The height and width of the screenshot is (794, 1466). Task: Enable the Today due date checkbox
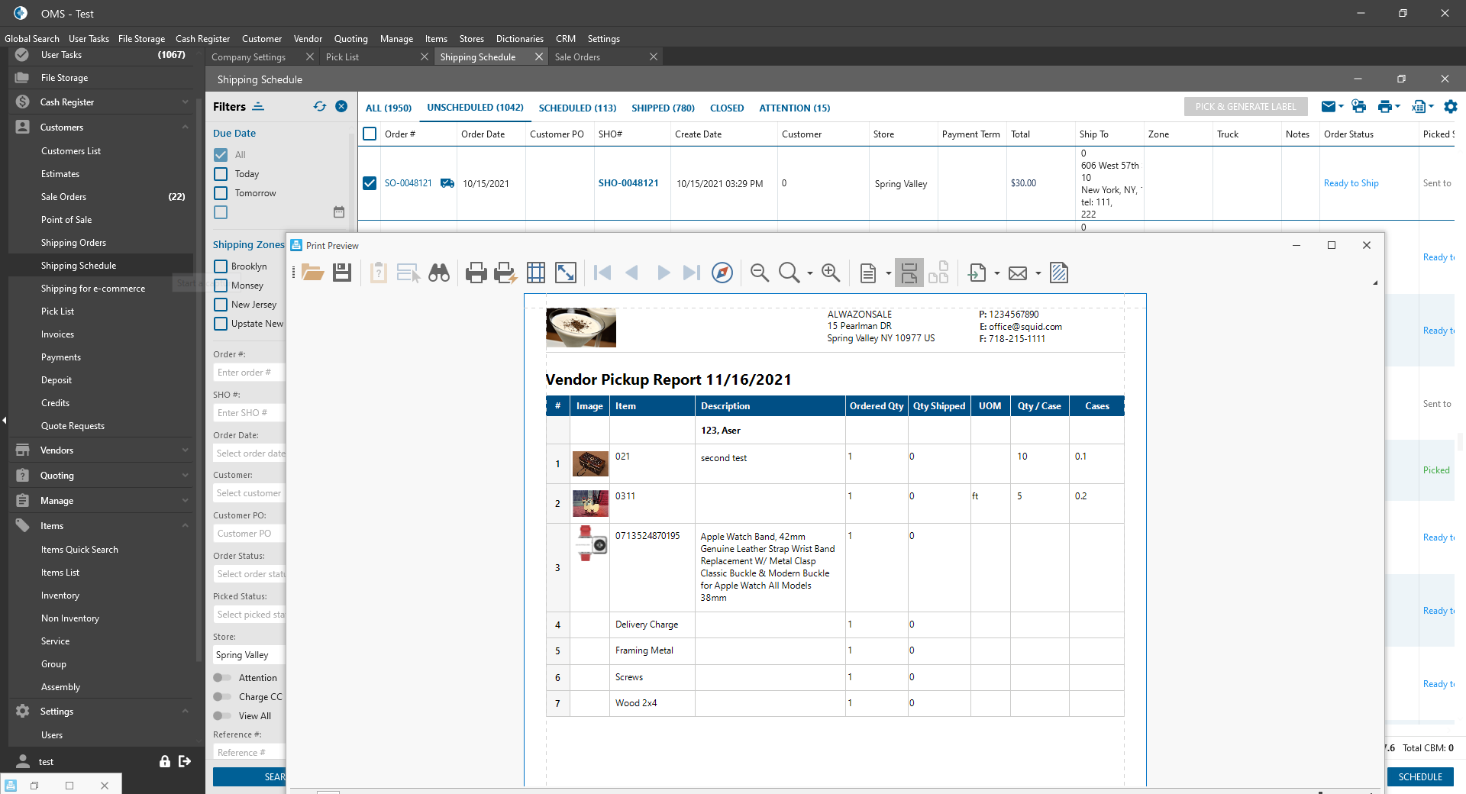tap(221, 174)
